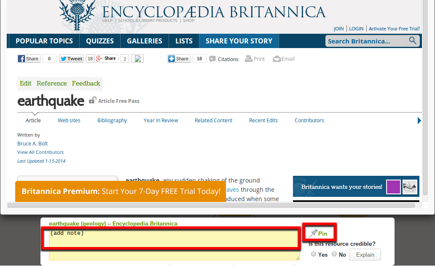Click the Britannica thistle logo
435x266 pixels.
pos(77,14)
